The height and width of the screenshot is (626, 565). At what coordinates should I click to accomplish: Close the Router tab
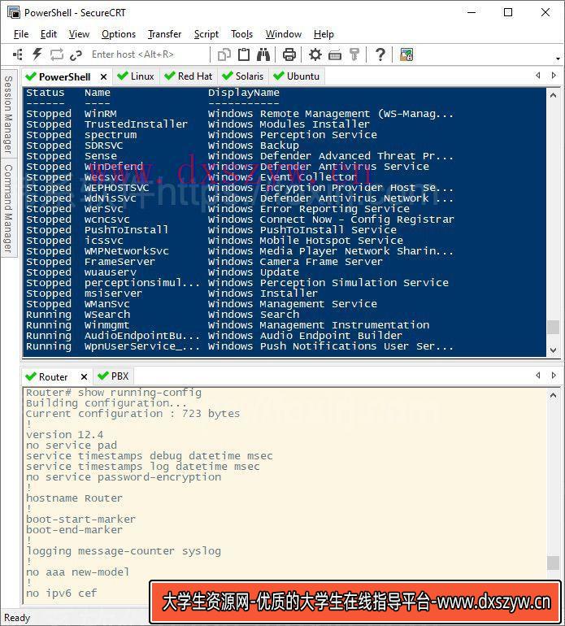[x=84, y=377]
